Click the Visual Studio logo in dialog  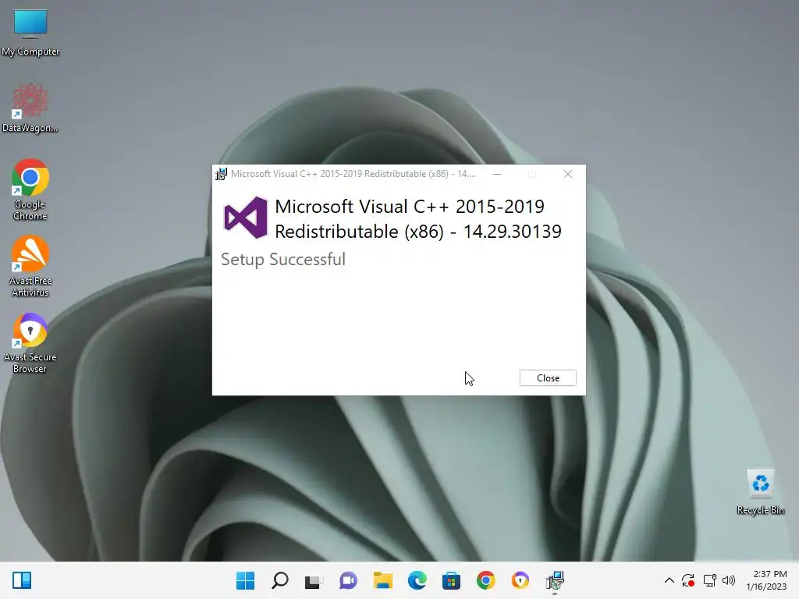click(246, 218)
